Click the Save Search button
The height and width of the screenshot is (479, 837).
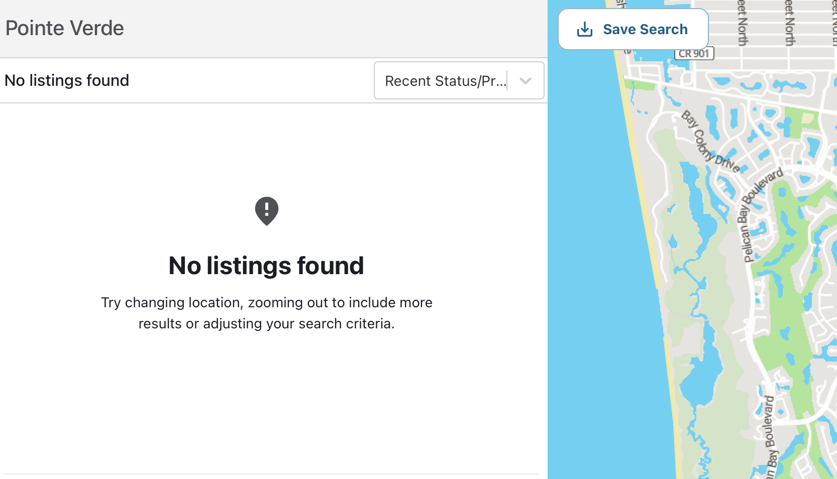tap(633, 29)
